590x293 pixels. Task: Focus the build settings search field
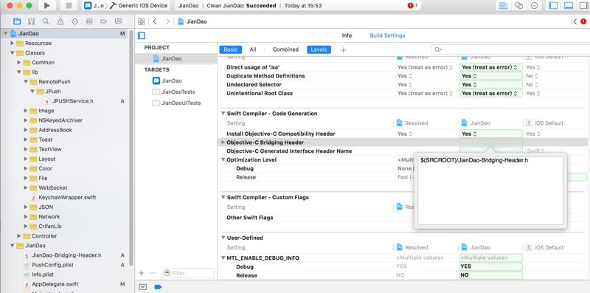(x=510, y=49)
